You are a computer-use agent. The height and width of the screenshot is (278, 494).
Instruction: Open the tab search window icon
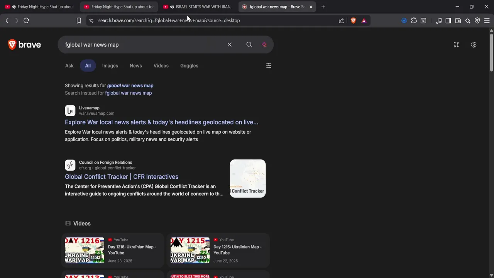coord(423,20)
